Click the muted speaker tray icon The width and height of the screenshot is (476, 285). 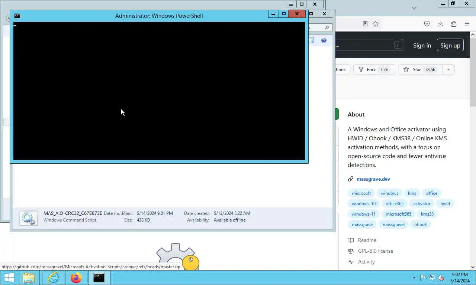click(441, 278)
